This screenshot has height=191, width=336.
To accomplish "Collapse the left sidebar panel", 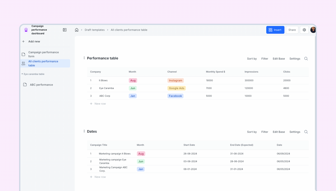I will point(65,30).
